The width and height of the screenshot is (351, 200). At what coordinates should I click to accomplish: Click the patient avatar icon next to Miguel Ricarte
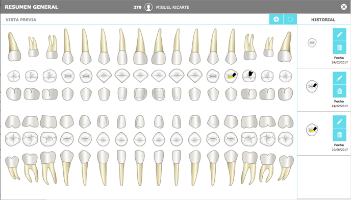(x=148, y=7)
